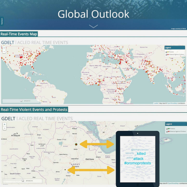Click the down chevron below Global Outlook
Image resolution: width=187 pixels, height=187 pixels.
[x=94, y=26]
